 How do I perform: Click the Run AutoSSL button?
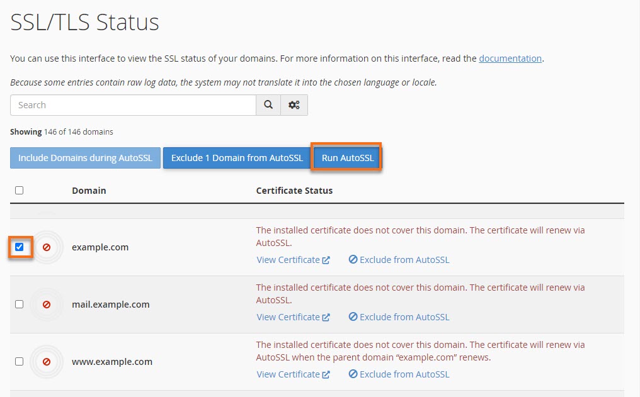[x=347, y=158]
